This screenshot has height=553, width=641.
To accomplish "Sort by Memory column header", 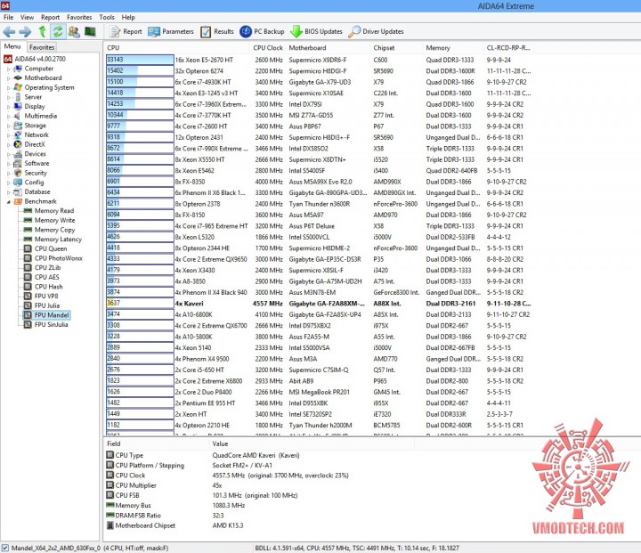I will click(x=453, y=48).
